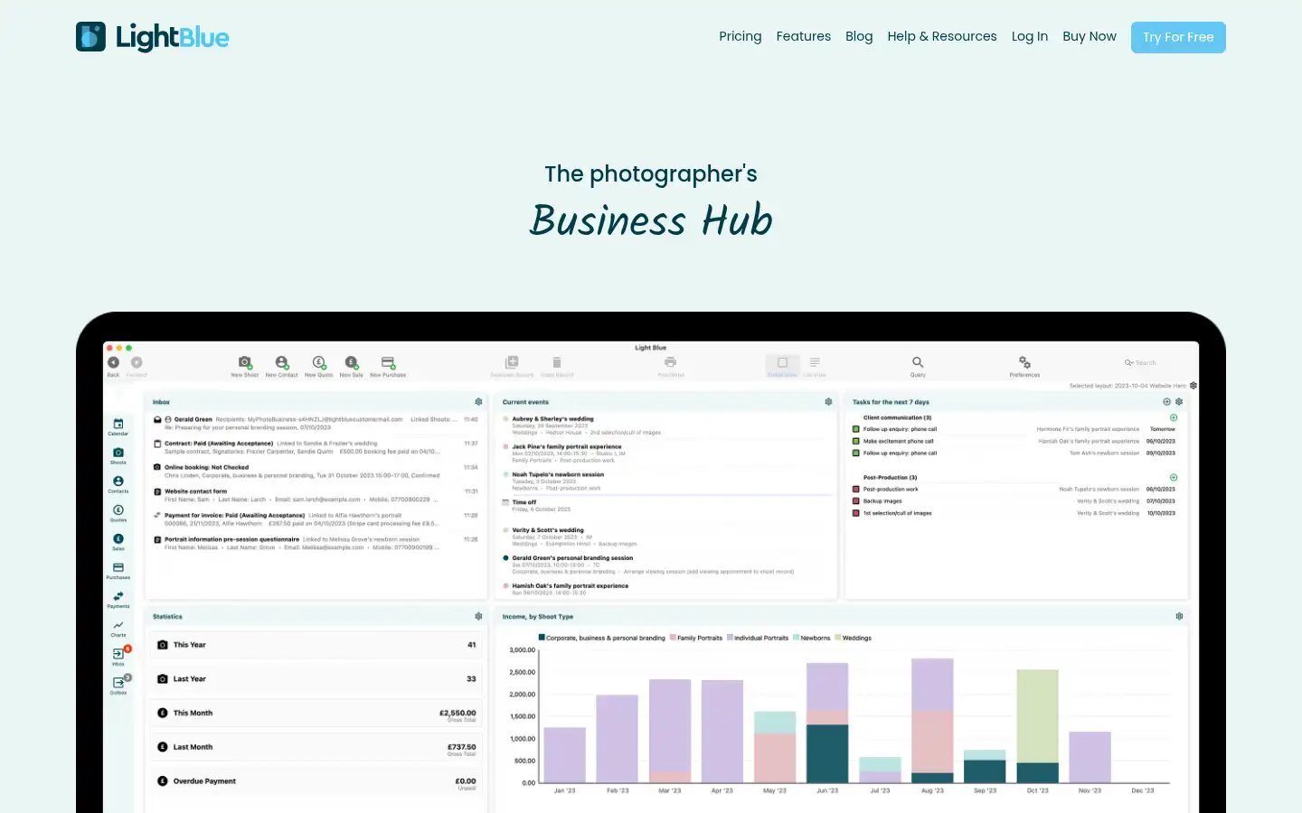Click the New Sale icon
Screen dimensions: 1302x813
352,362
